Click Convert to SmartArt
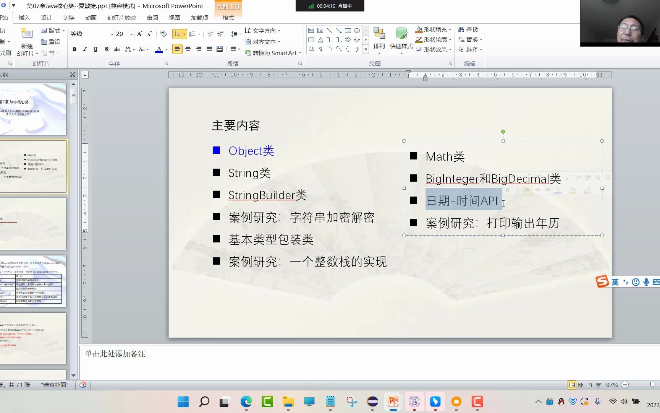Screen dimensions: 660x413 pyautogui.click(x=273, y=53)
